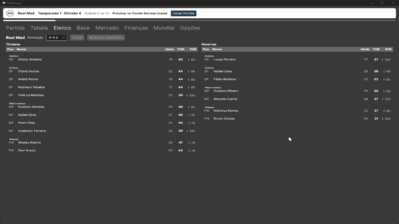The image size is (399, 224).
Task: Go to the Finanças tab
Action: point(136,28)
